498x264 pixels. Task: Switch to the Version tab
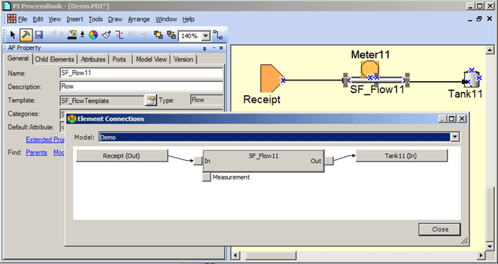coord(183,59)
